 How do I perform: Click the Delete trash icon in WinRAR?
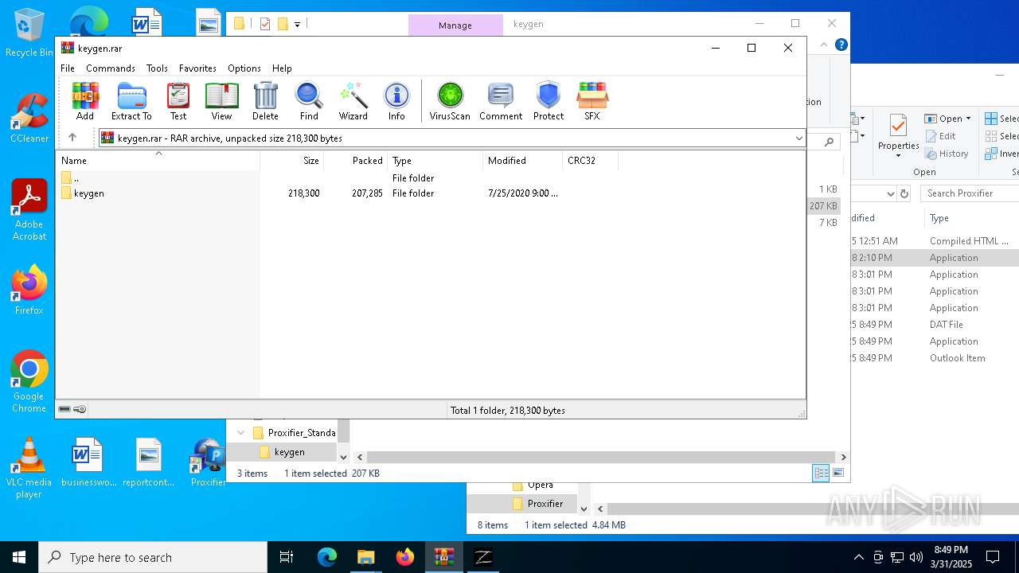(x=265, y=101)
